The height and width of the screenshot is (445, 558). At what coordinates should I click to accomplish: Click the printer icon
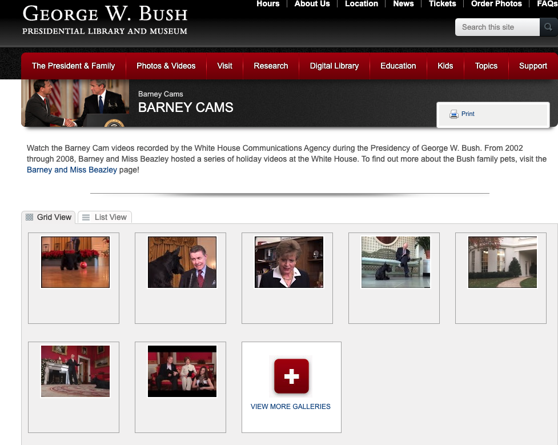click(x=453, y=114)
